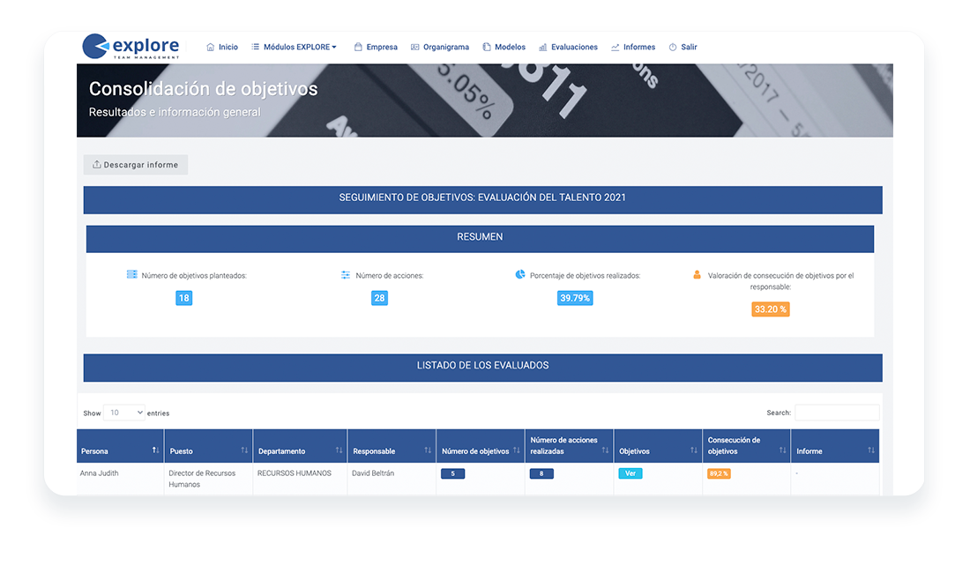The image size is (970, 573).
Task: Download report with Descargar informe button
Action: tap(136, 165)
